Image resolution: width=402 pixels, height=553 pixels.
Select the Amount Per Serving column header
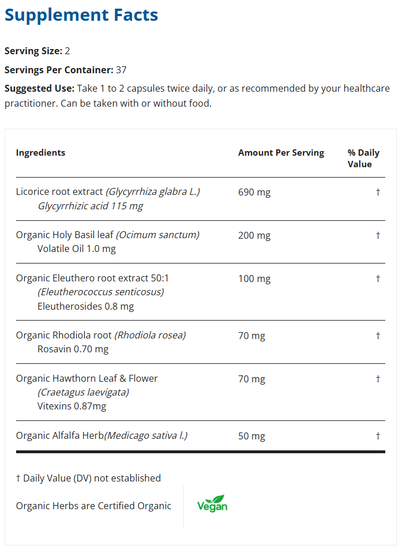(281, 153)
